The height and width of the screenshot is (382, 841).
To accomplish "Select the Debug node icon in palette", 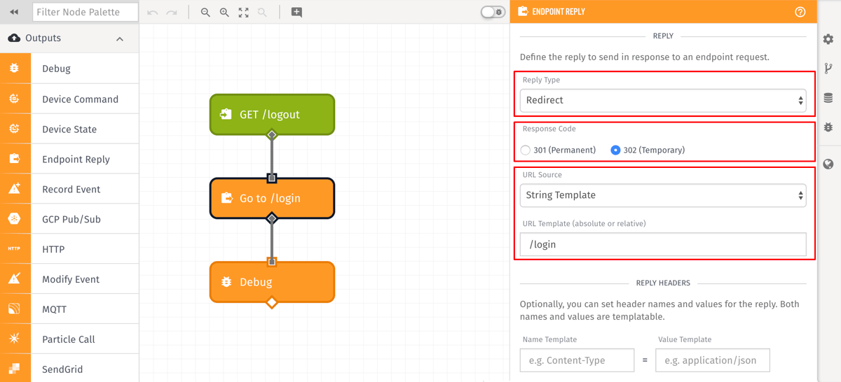I will (15, 69).
